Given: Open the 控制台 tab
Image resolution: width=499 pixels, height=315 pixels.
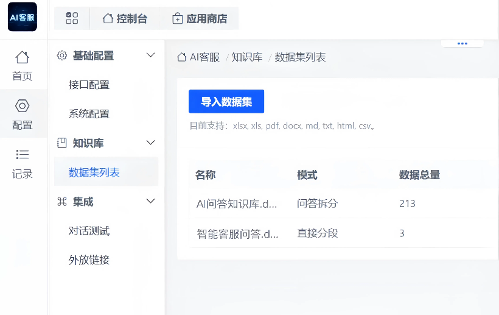Looking at the screenshot, I should (125, 19).
